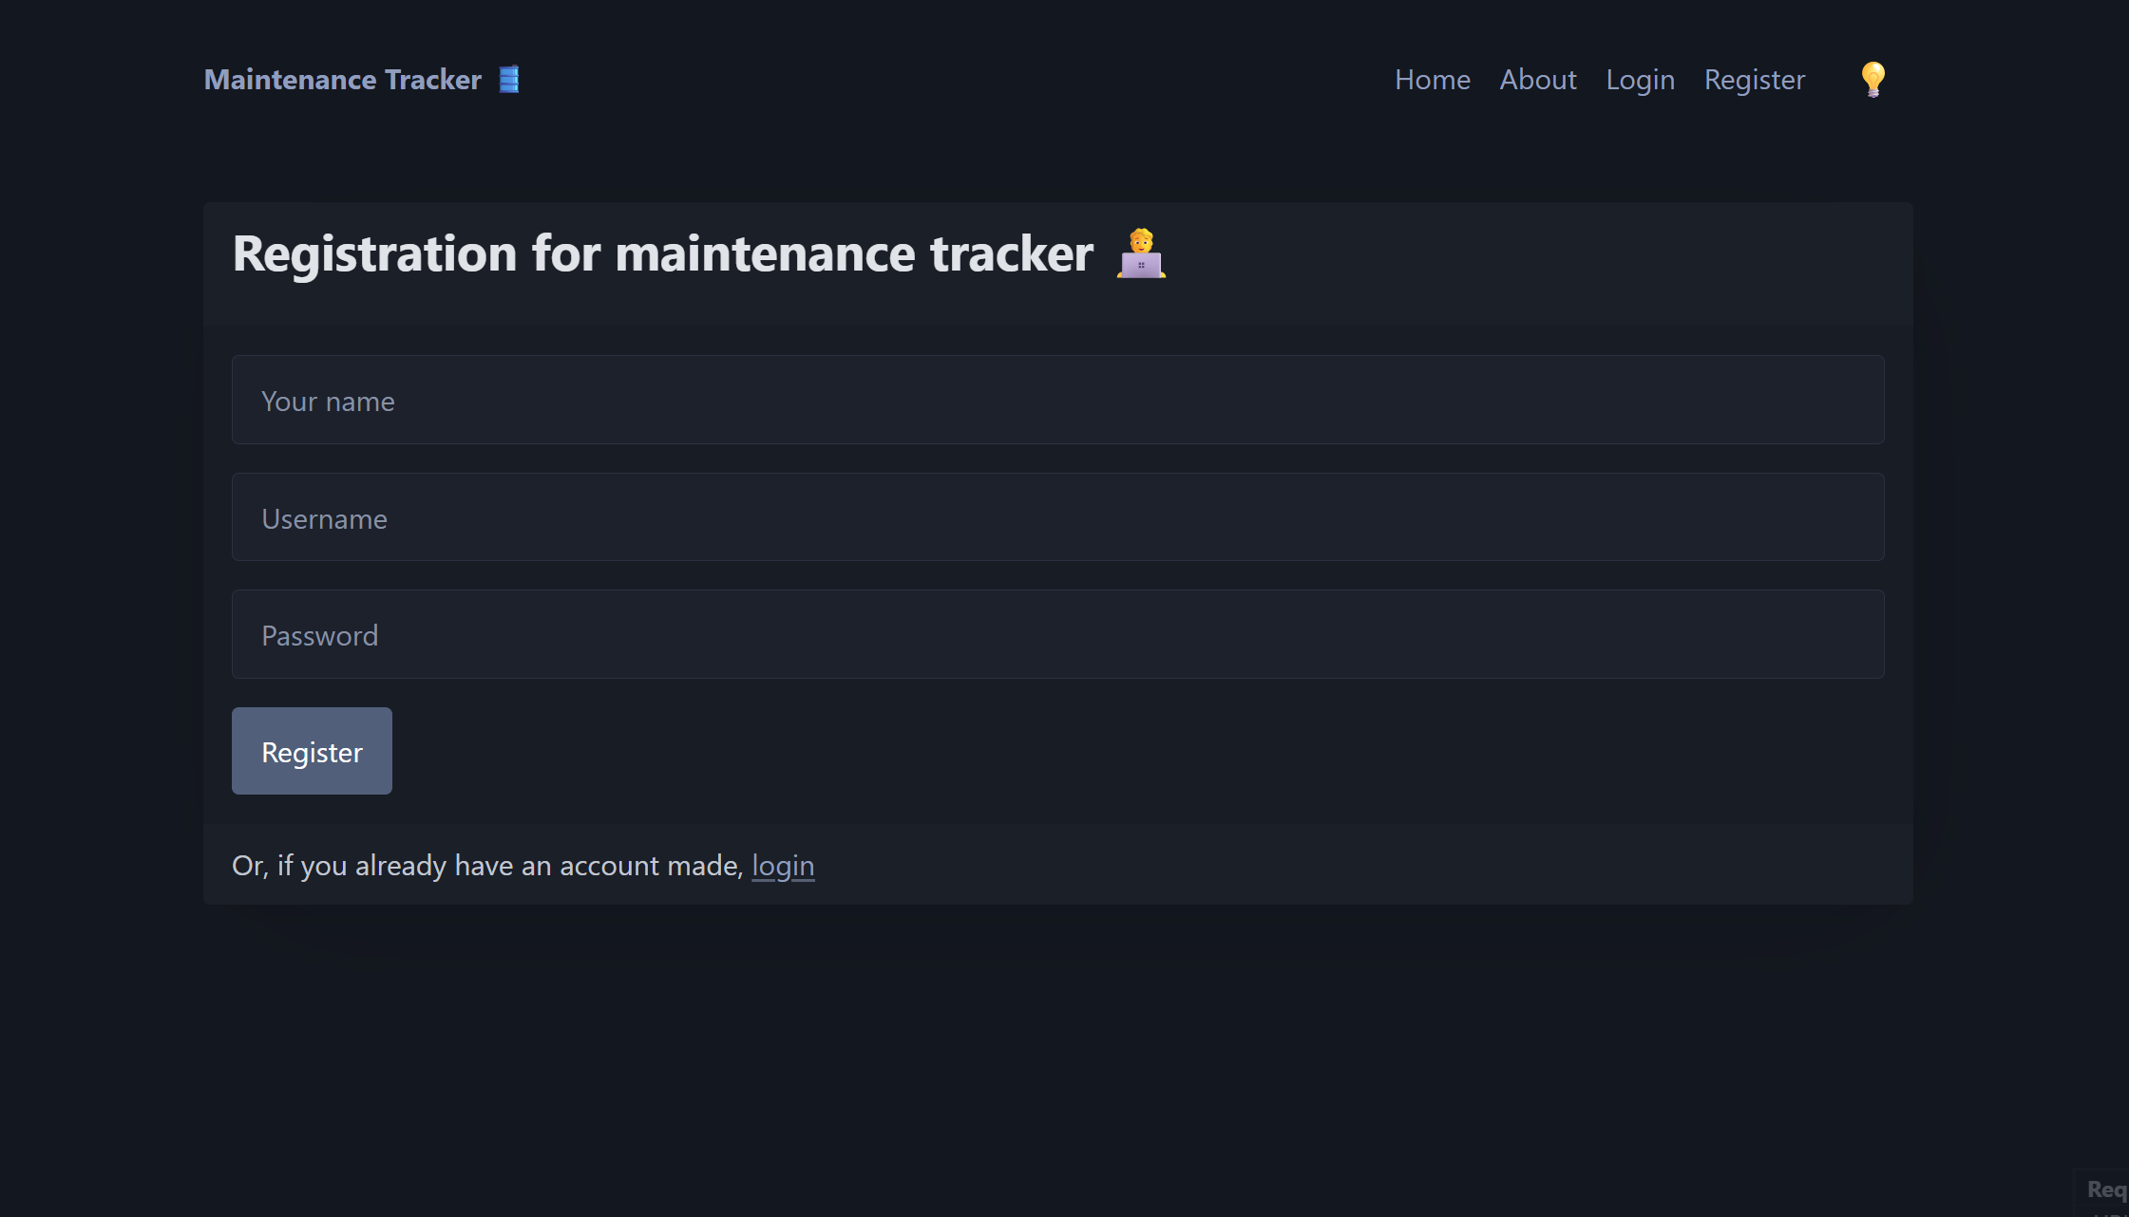
Task: Click 'Tracker' in the brand title
Action: coord(432,80)
